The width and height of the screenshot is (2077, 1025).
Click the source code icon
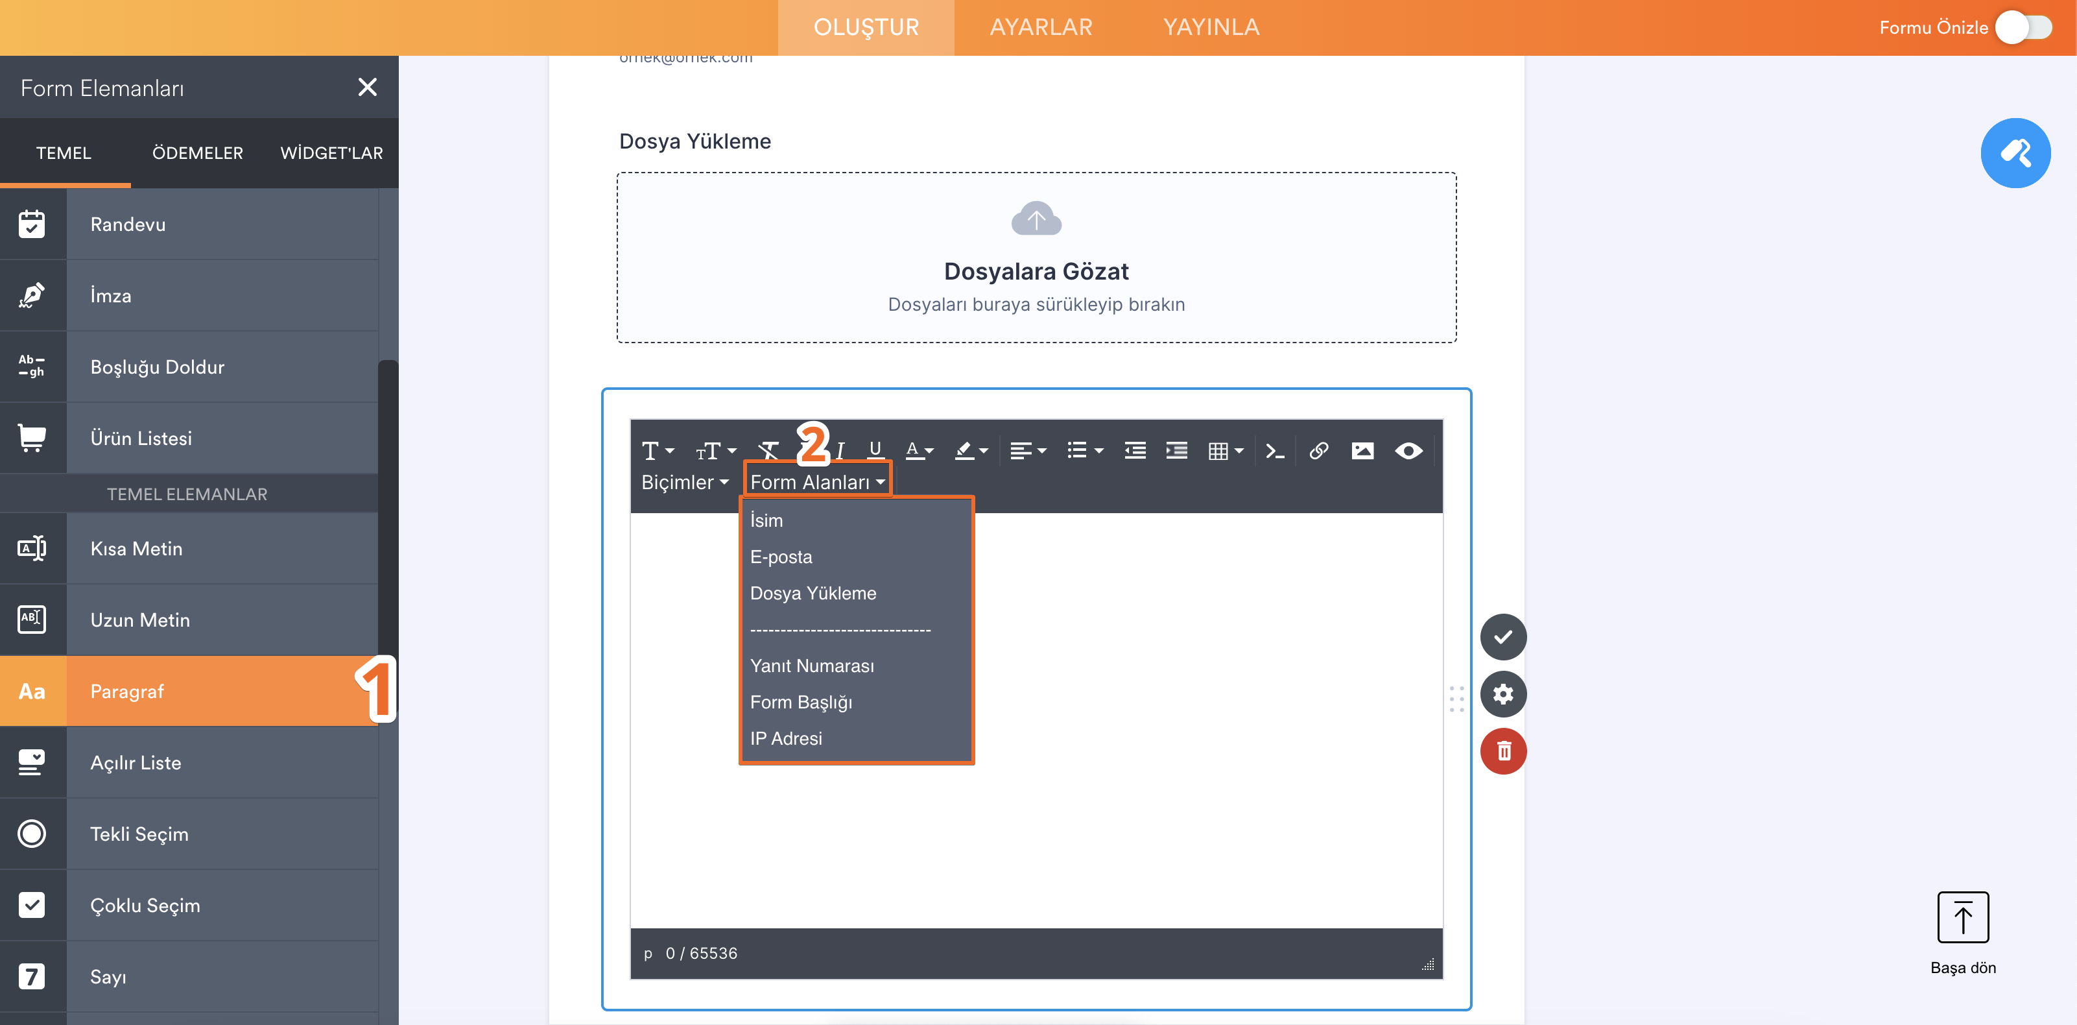(x=1274, y=451)
